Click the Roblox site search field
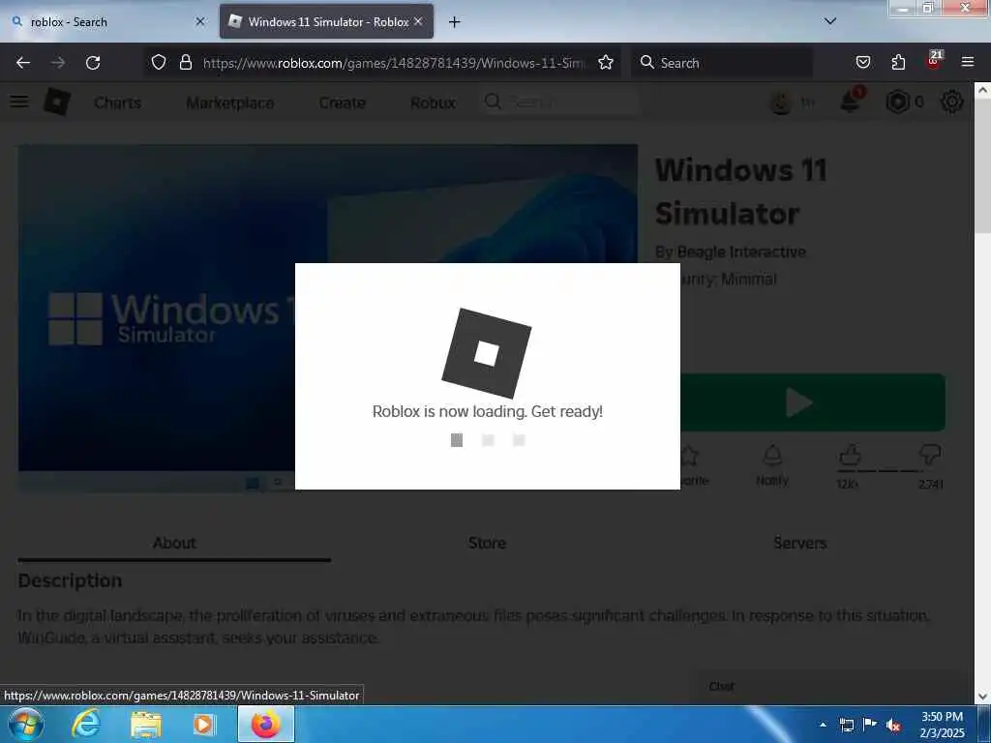 (558, 102)
